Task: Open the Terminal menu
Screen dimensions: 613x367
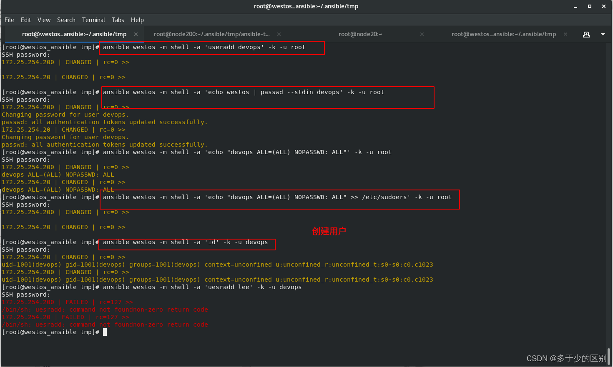Action: point(93,20)
